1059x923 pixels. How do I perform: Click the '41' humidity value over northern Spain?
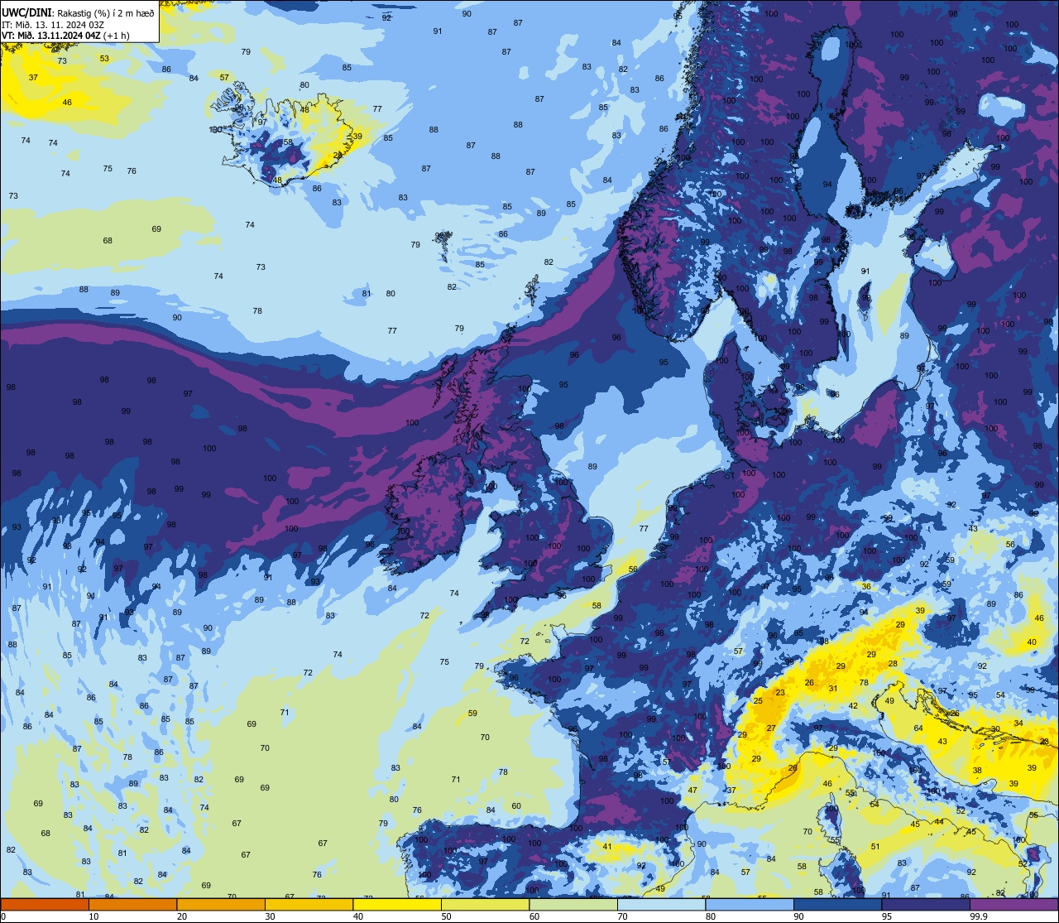pyautogui.click(x=607, y=847)
